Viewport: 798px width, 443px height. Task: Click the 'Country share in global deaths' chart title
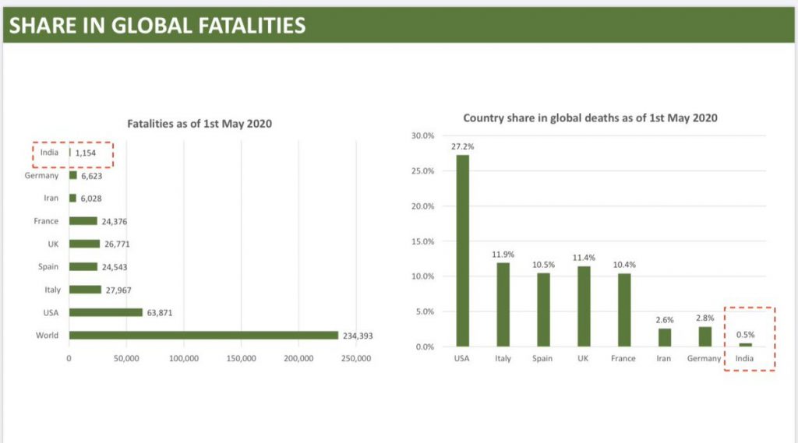[x=590, y=118]
